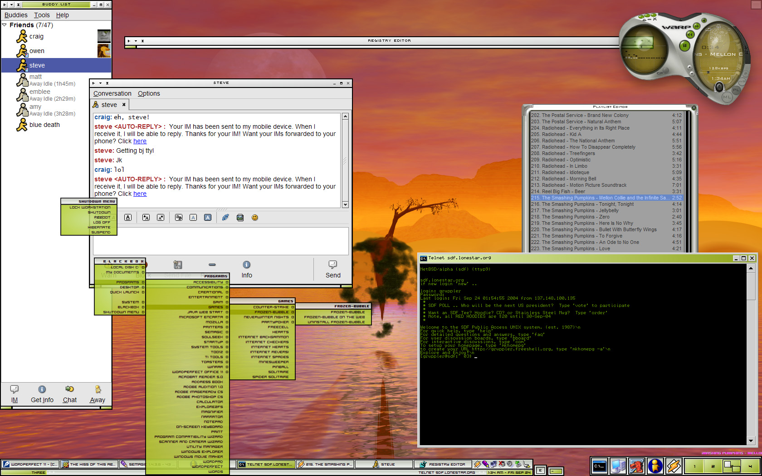Click the increase font size icon
Viewport: 762px width, 476px height.
pyautogui.click(x=146, y=218)
